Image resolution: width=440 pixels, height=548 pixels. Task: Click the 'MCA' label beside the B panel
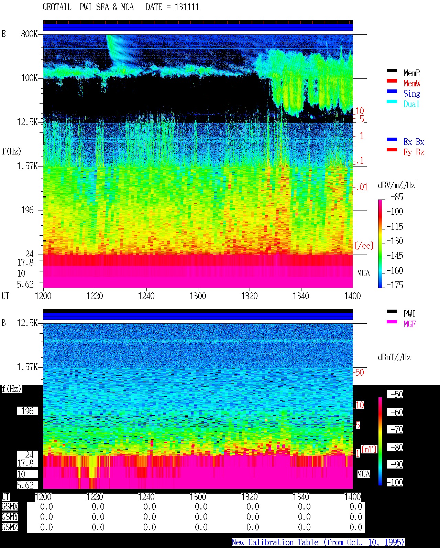tap(364, 474)
